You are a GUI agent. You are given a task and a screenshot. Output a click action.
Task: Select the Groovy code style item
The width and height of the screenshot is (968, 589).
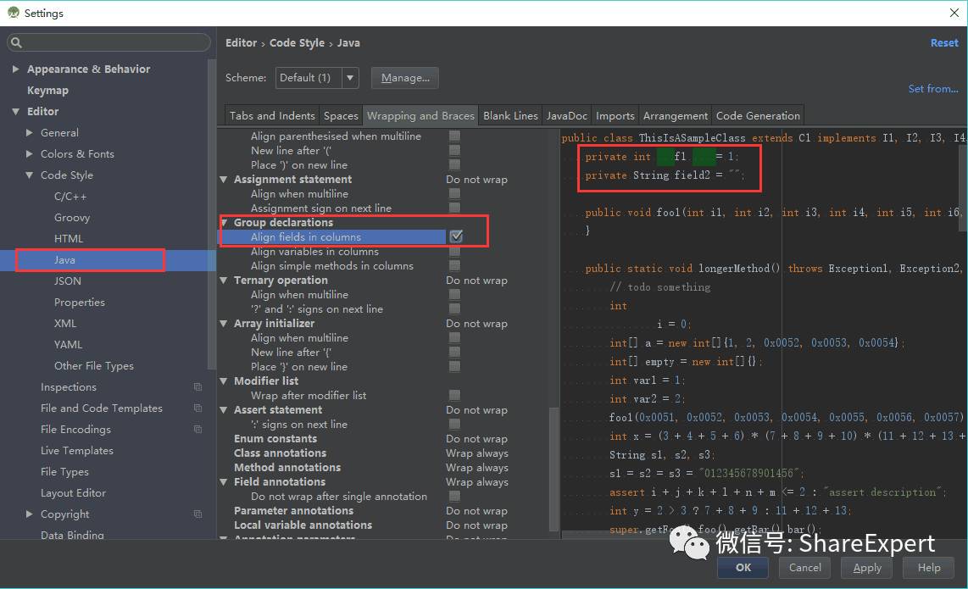click(x=71, y=217)
